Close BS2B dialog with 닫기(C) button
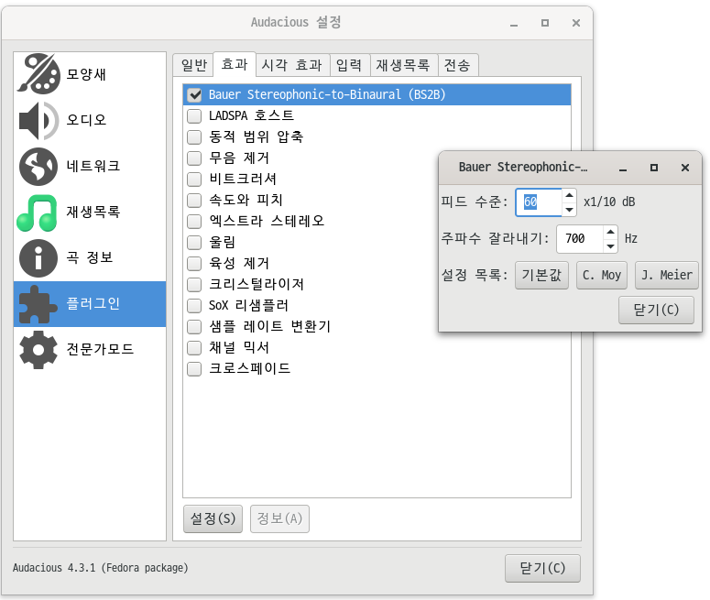710x600 pixels. 656,311
